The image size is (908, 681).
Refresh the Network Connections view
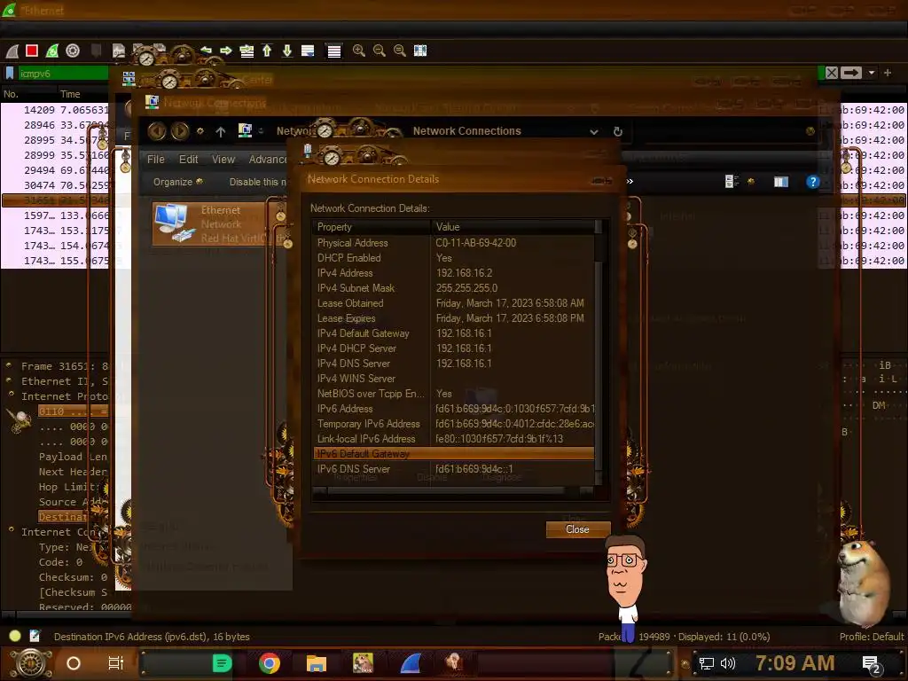coord(618,131)
